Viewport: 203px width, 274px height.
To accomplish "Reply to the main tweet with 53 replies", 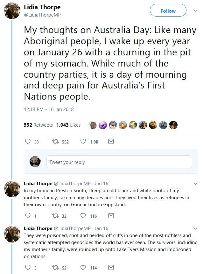I will [28, 142].
